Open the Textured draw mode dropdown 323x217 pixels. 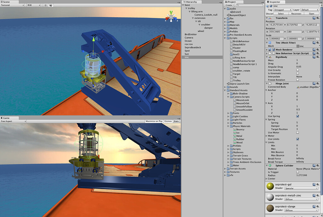coord(12,5)
